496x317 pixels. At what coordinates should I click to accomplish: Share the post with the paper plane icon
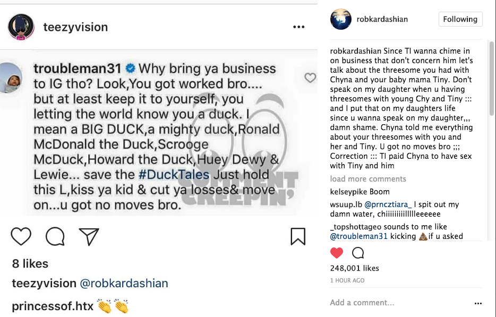click(88, 236)
